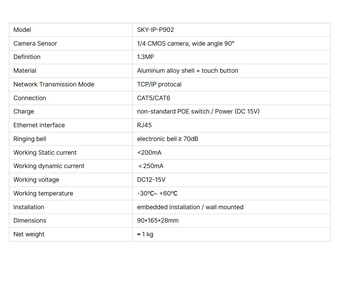This screenshot has width=338, height=284.
Task: Click the TCP/IP protocal value
Action: coord(159,84)
